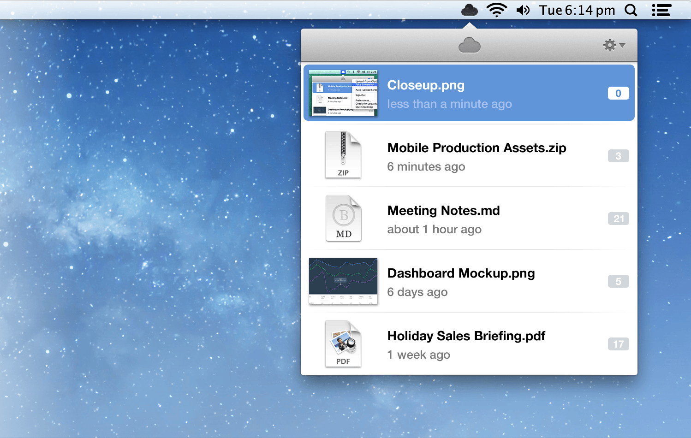The height and width of the screenshot is (438, 691).
Task: Open the settings gear dropdown
Action: [609, 45]
